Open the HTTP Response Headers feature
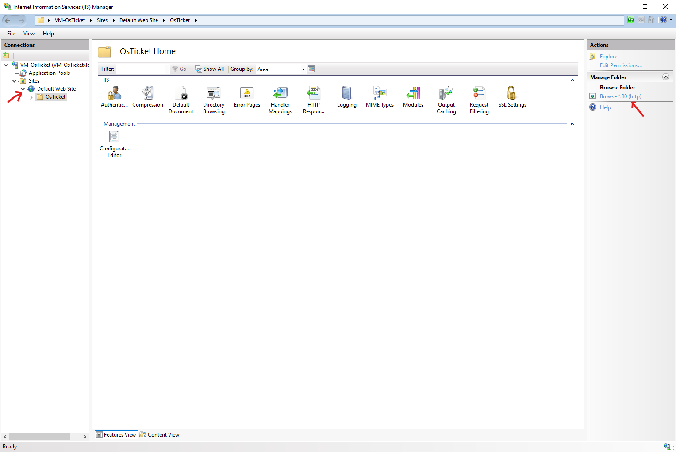 point(313,100)
